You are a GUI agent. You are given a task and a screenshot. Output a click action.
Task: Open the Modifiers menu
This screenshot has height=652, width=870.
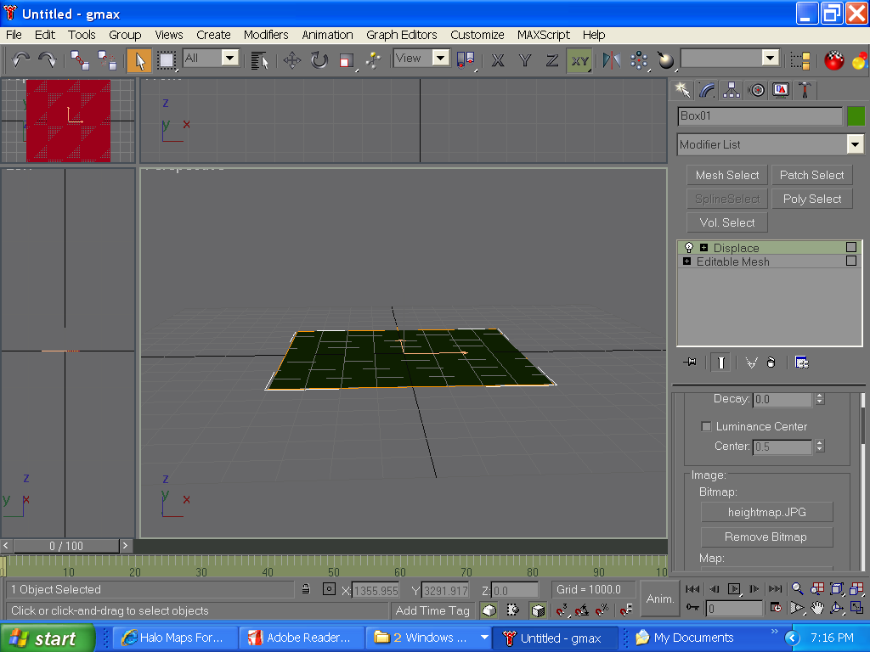[266, 35]
